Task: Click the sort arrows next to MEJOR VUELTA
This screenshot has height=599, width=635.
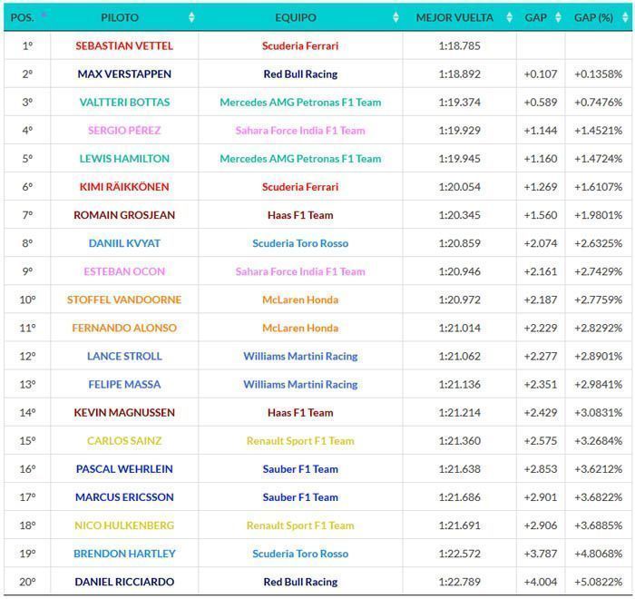Action: 510,17
